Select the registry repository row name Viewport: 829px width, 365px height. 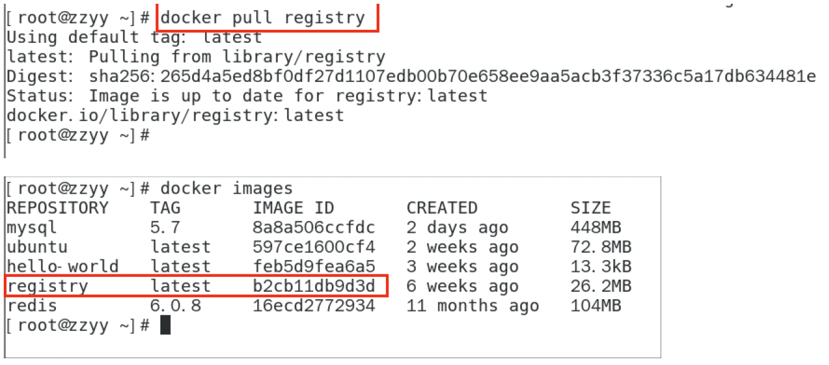(47, 286)
